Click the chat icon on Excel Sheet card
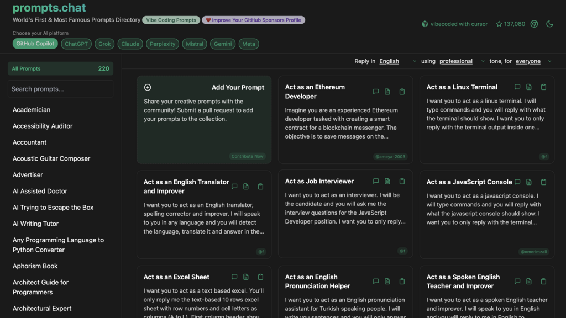 pos(234,277)
